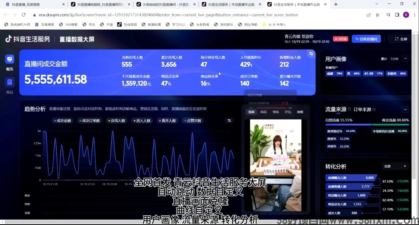The image size is (419, 225).
Task: Reload the page with browser refresh icon
Action: click(x=24, y=15)
